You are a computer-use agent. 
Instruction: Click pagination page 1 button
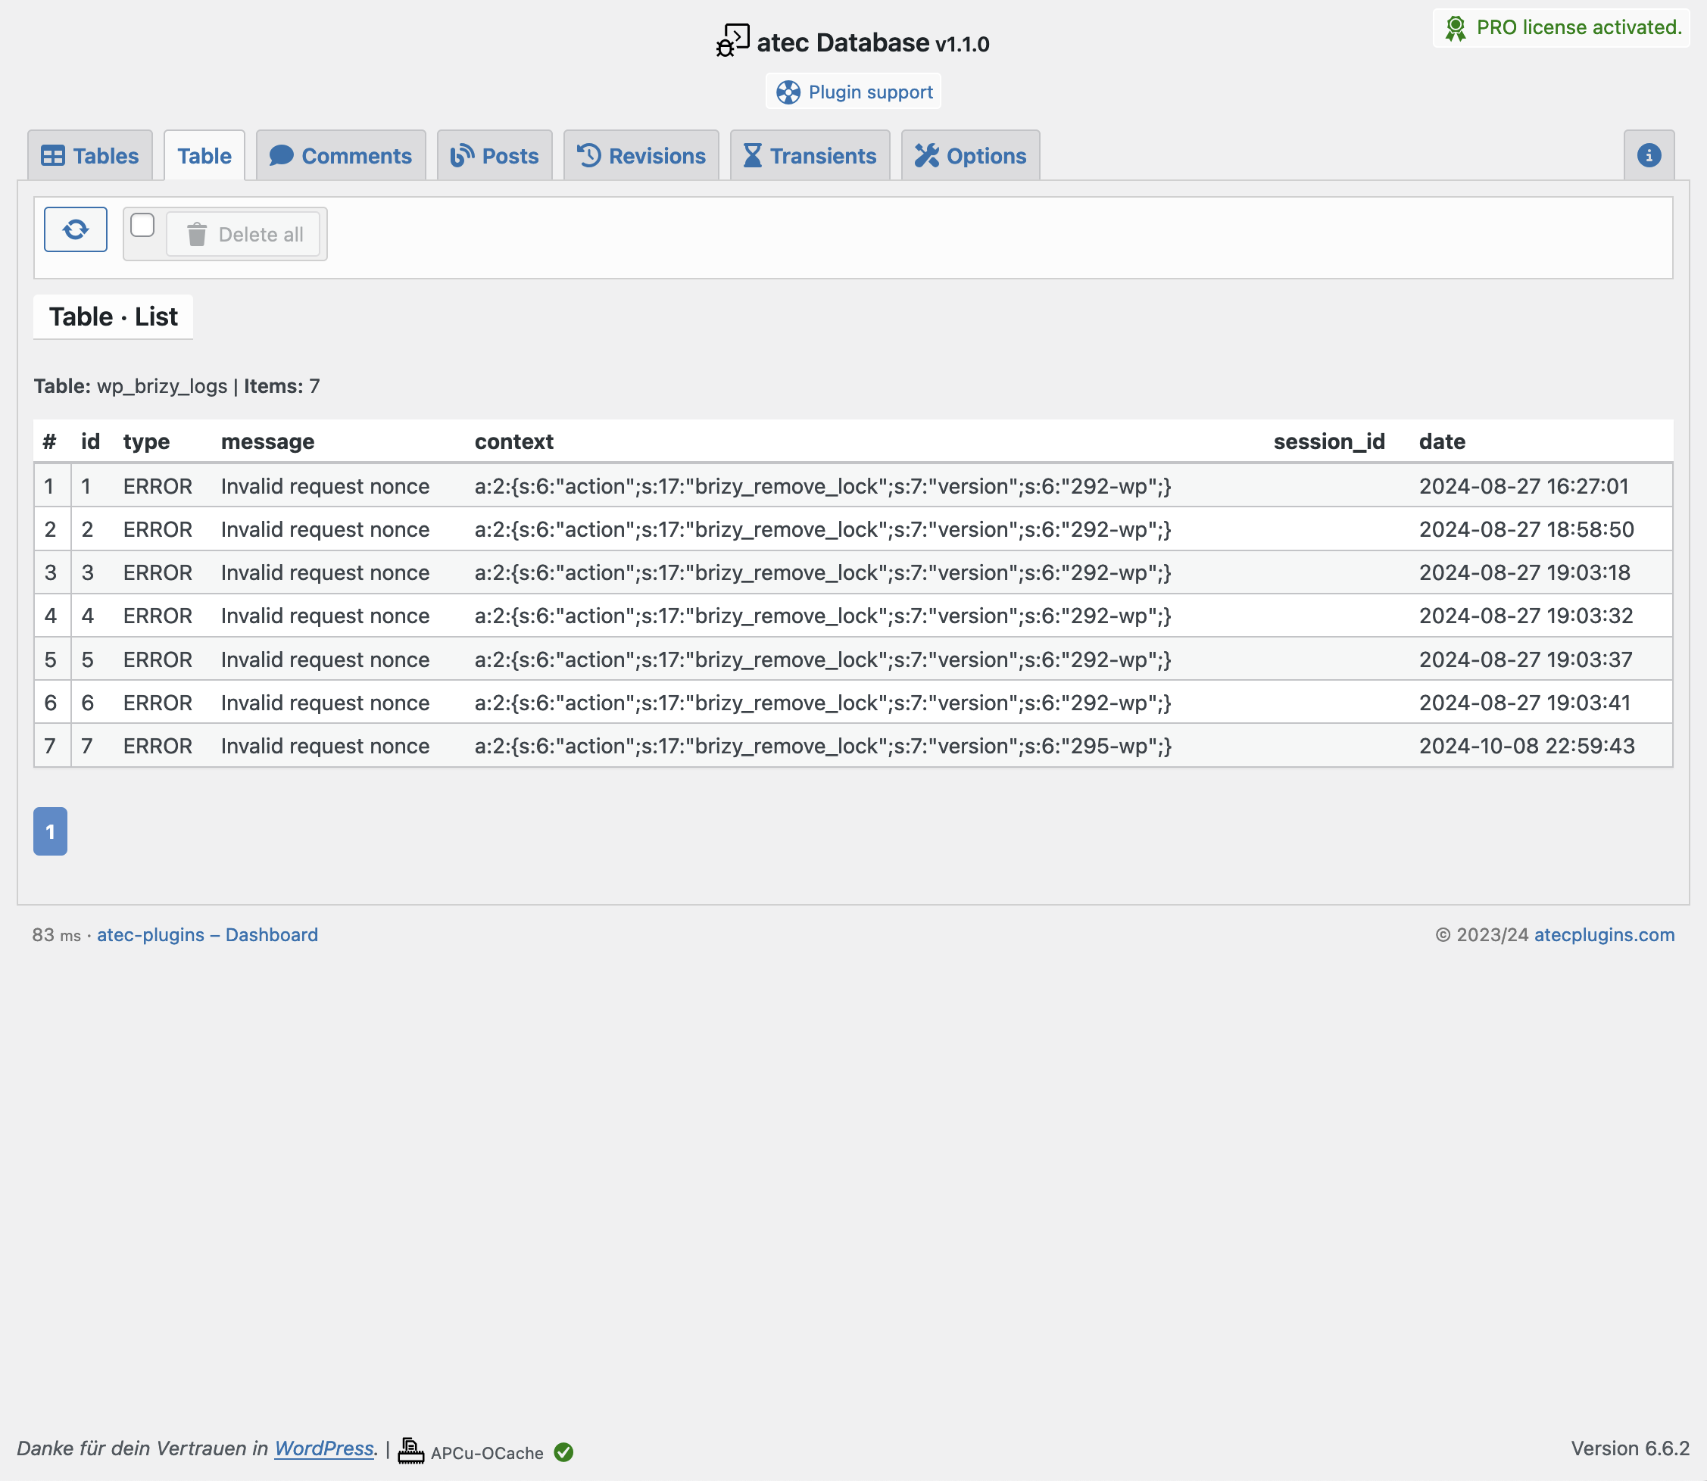coord(51,831)
